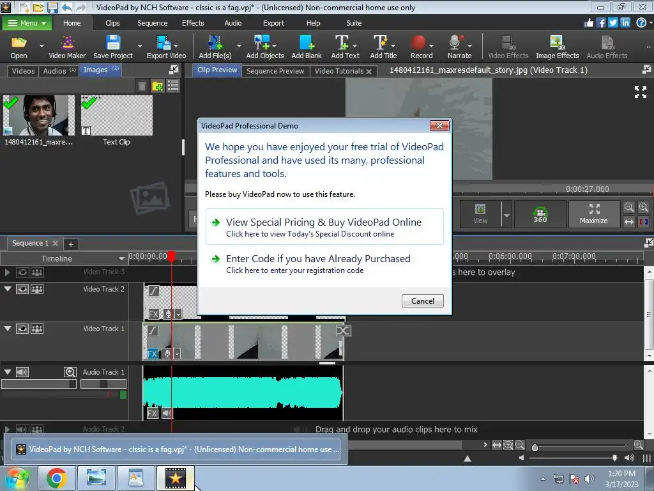Image resolution: width=654 pixels, height=491 pixels.
Task: Toggle visibility eye of Video Track 1
Action: pos(22,329)
